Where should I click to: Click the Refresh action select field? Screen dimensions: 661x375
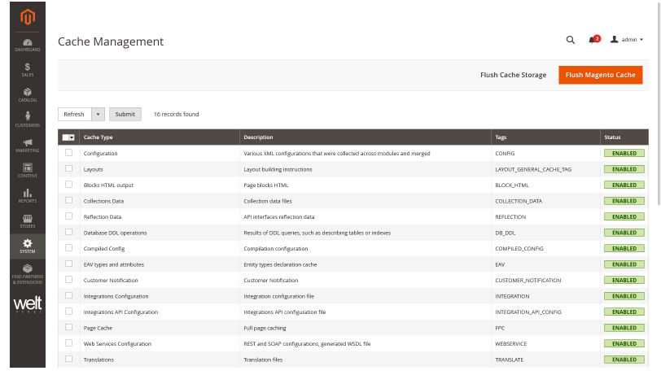pyautogui.click(x=81, y=114)
